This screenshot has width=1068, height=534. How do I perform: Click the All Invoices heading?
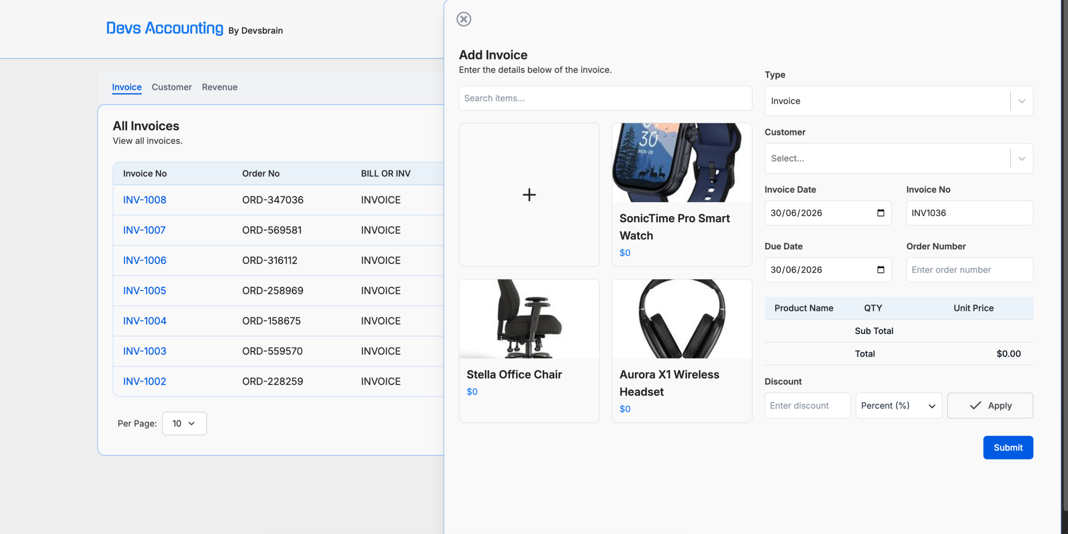click(146, 126)
